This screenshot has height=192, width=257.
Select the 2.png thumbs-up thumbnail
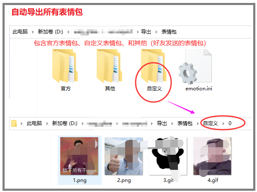123,156
